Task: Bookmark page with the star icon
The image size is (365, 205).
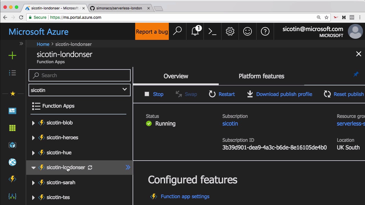Action: [327, 17]
